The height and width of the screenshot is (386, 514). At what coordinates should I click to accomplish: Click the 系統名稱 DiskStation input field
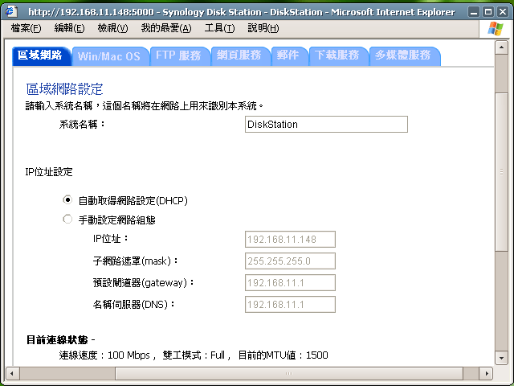coord(326,124)
